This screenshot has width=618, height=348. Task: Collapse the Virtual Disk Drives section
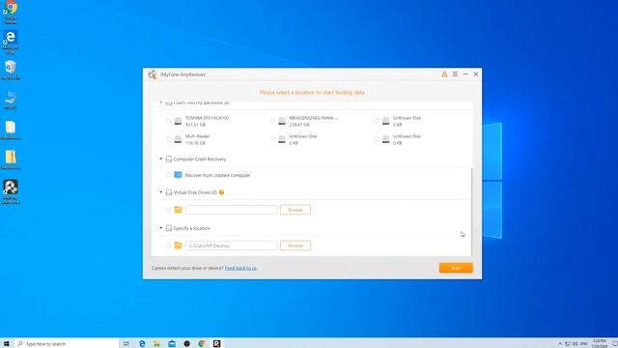tap(161, 192)
